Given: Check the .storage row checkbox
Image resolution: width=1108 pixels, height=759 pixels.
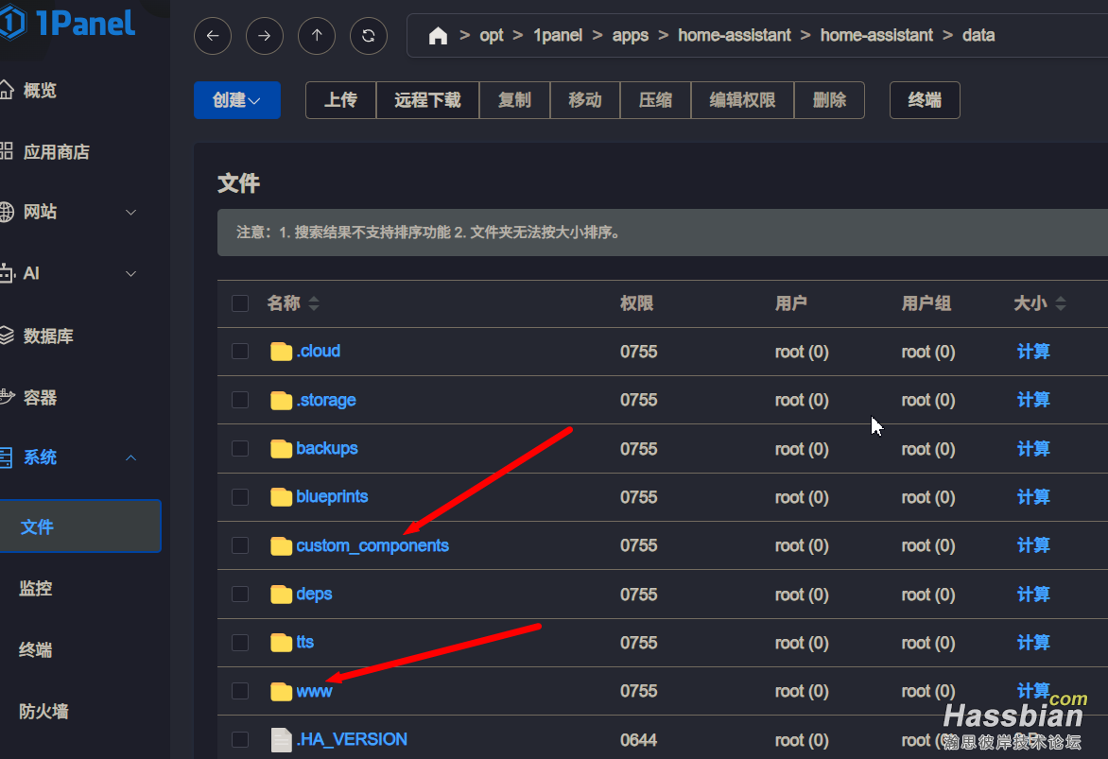Looking at the screenshot, I should click(240, 400).
